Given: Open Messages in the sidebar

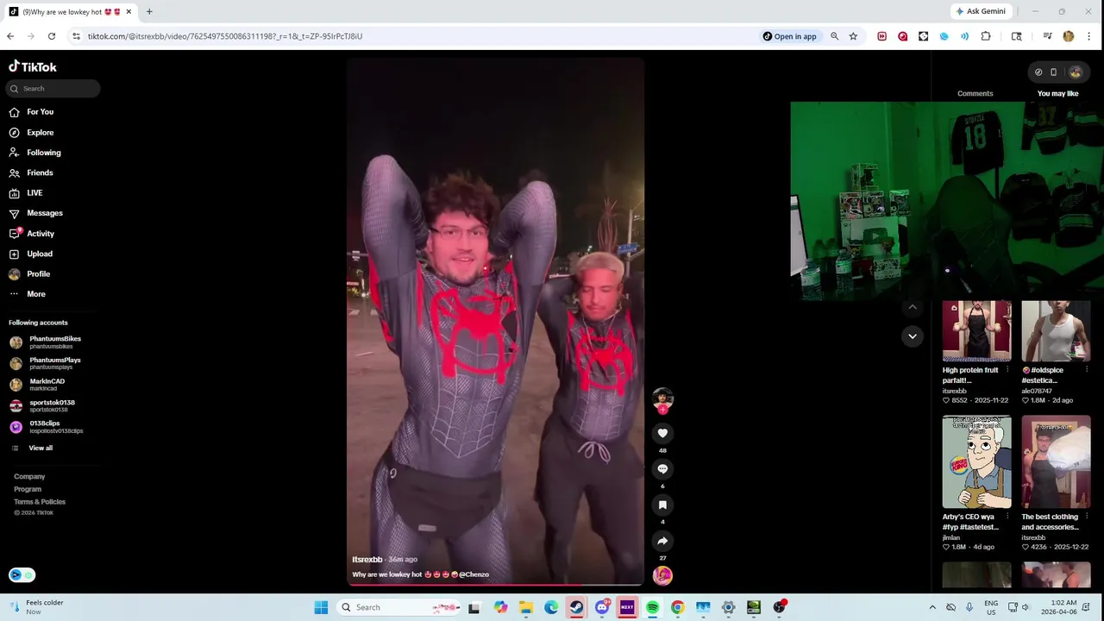Looking at the screenshot, I should [x=35, y=213].
